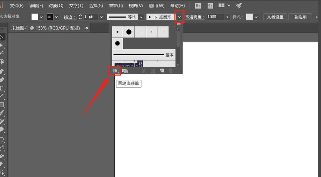Screen dimensions: 321x177
Task: Click the 文档设置 button
Action: 275,17
